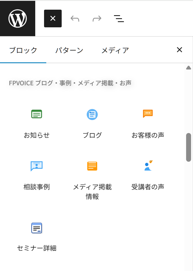Open the メディア tab

click(x=115, y=50)
